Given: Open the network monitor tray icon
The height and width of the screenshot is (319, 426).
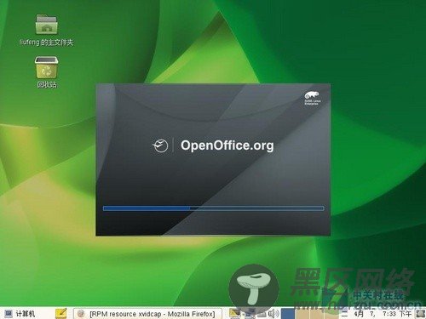Looking at the screenshot, I should 250,314.
